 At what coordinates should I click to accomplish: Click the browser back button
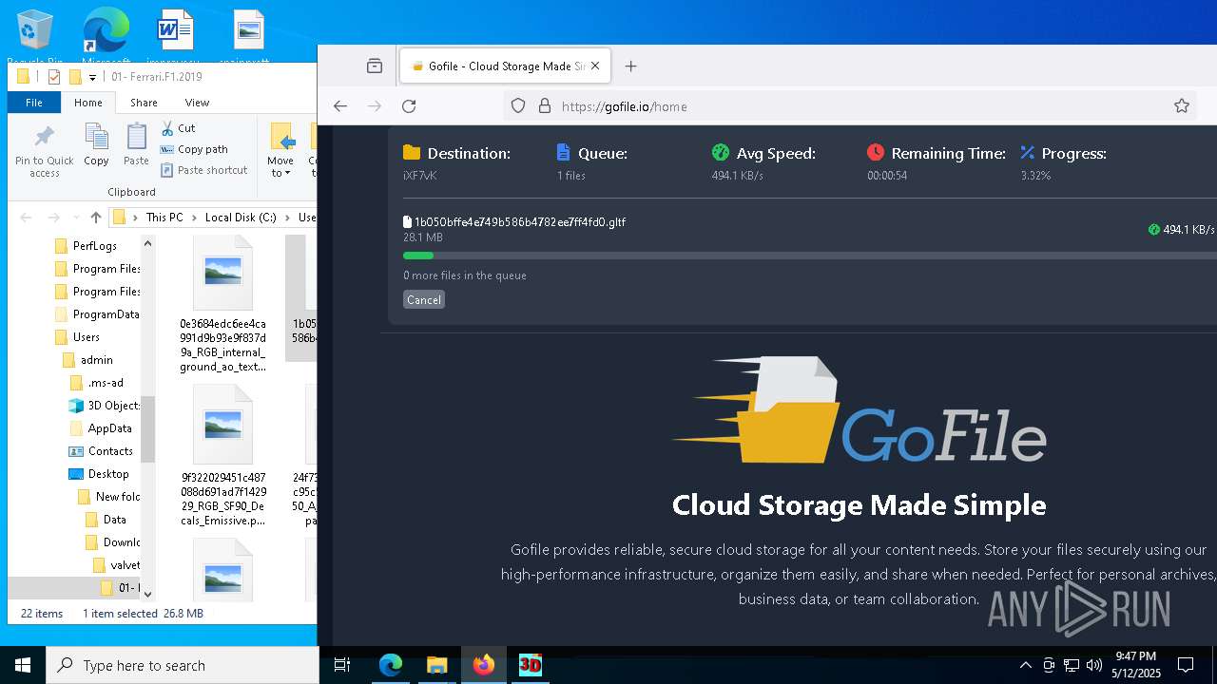(x=340, y=106)
